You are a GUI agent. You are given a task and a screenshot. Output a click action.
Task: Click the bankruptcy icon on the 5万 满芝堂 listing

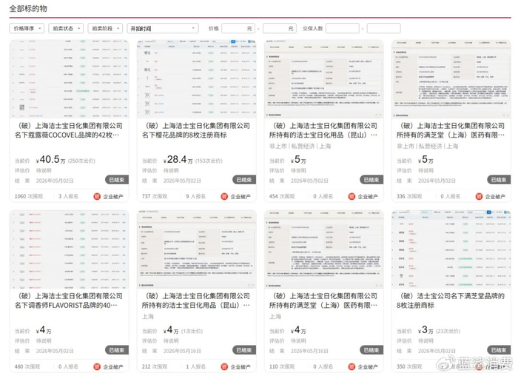479,197
